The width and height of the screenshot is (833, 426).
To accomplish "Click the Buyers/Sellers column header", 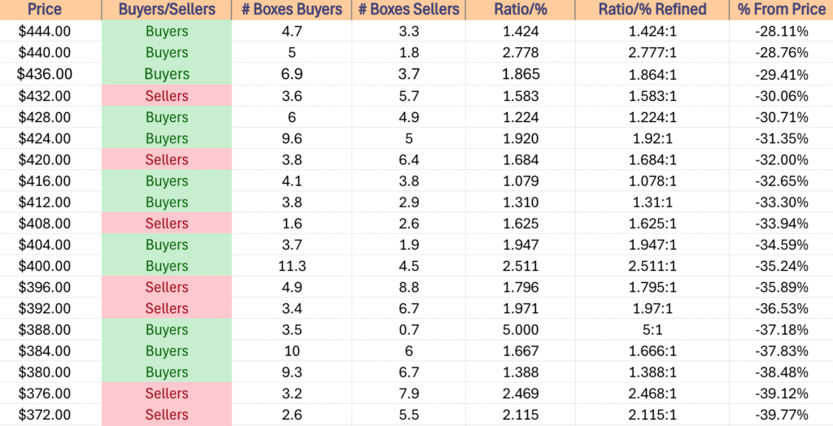I will coord(167,10).
